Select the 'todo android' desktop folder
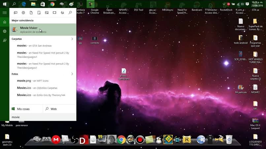The height and width of the screenshot is (149, 266). 241,39
